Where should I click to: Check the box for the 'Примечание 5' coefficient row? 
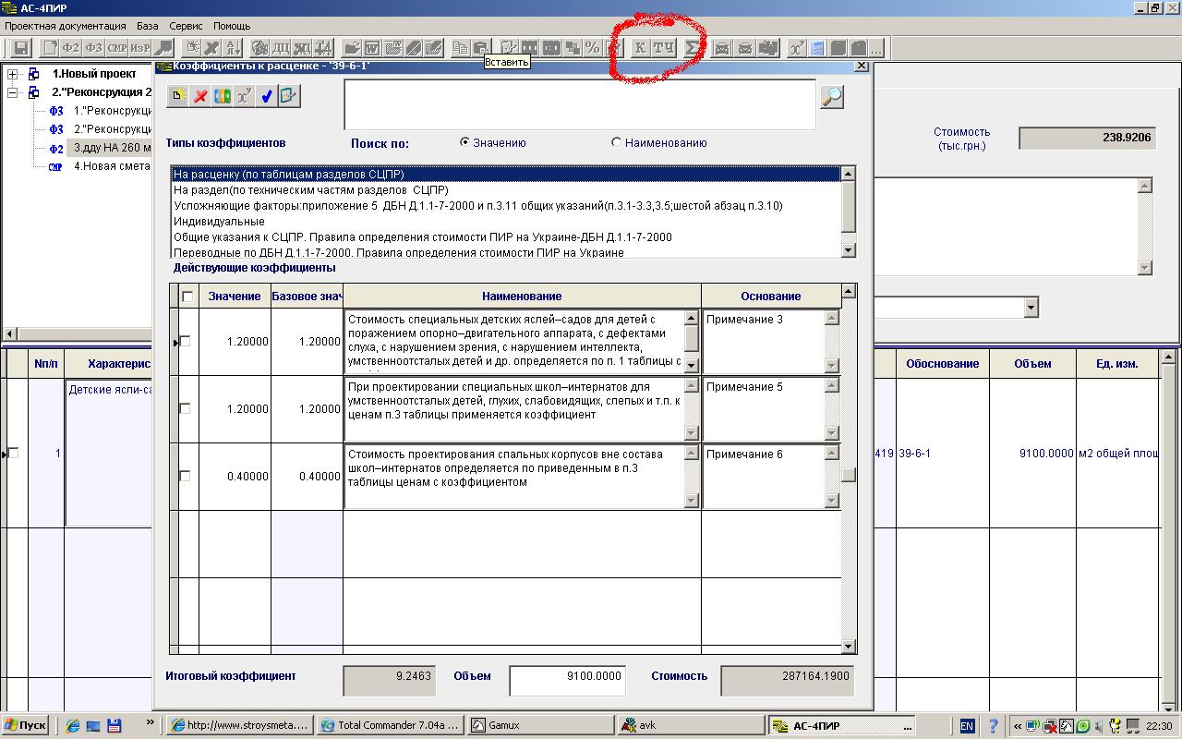pyautogui.click(x=185, y=408)
